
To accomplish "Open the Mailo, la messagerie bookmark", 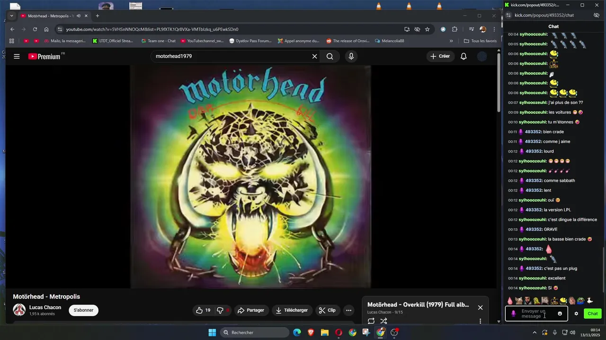I will coord(64,41).
